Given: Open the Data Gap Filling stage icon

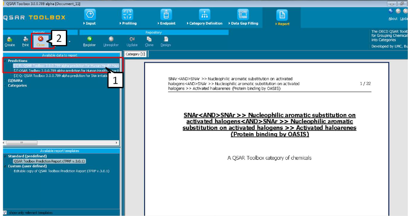Looking at the screenshot, I should [x=243, y=15].
